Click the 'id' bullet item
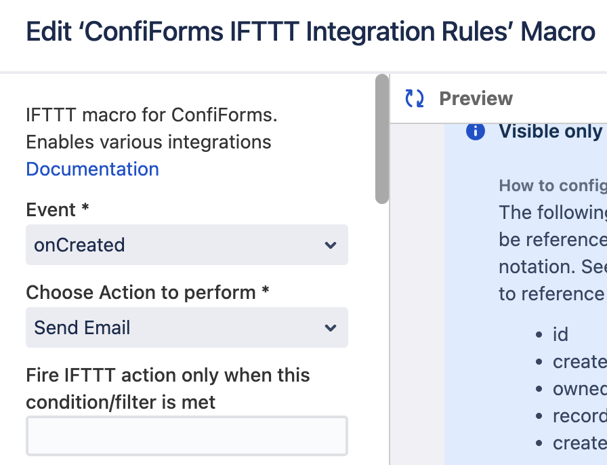Screen dimensions: 607x465 [560, 334]
